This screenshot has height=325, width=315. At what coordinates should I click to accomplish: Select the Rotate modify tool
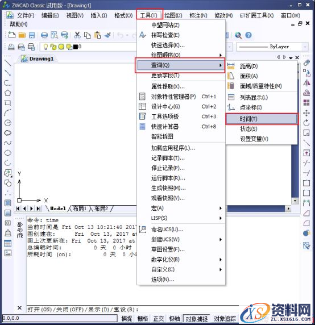pos(306,123)
